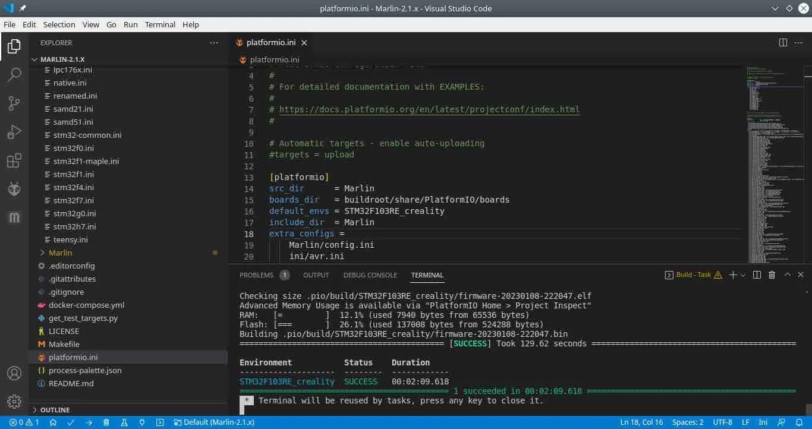The image size is (812, 429).
Task: Click the Default (Marlin-2.1.x) environment switcher
Action: pos(214,422)
